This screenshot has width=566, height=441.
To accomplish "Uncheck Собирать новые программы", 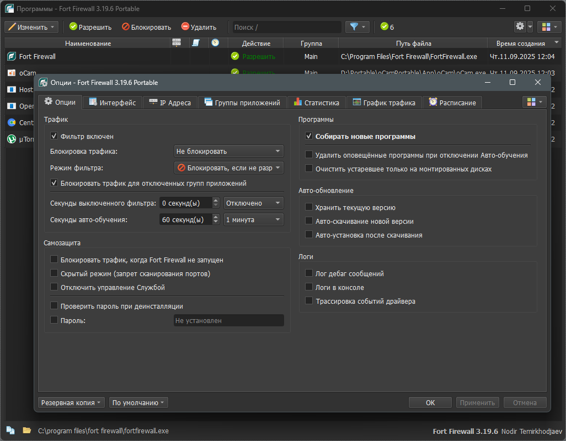I will coord(309,136).
